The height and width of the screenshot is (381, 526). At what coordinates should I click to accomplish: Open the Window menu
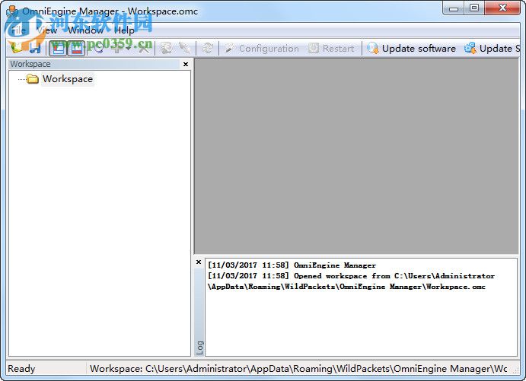point(85,30)
